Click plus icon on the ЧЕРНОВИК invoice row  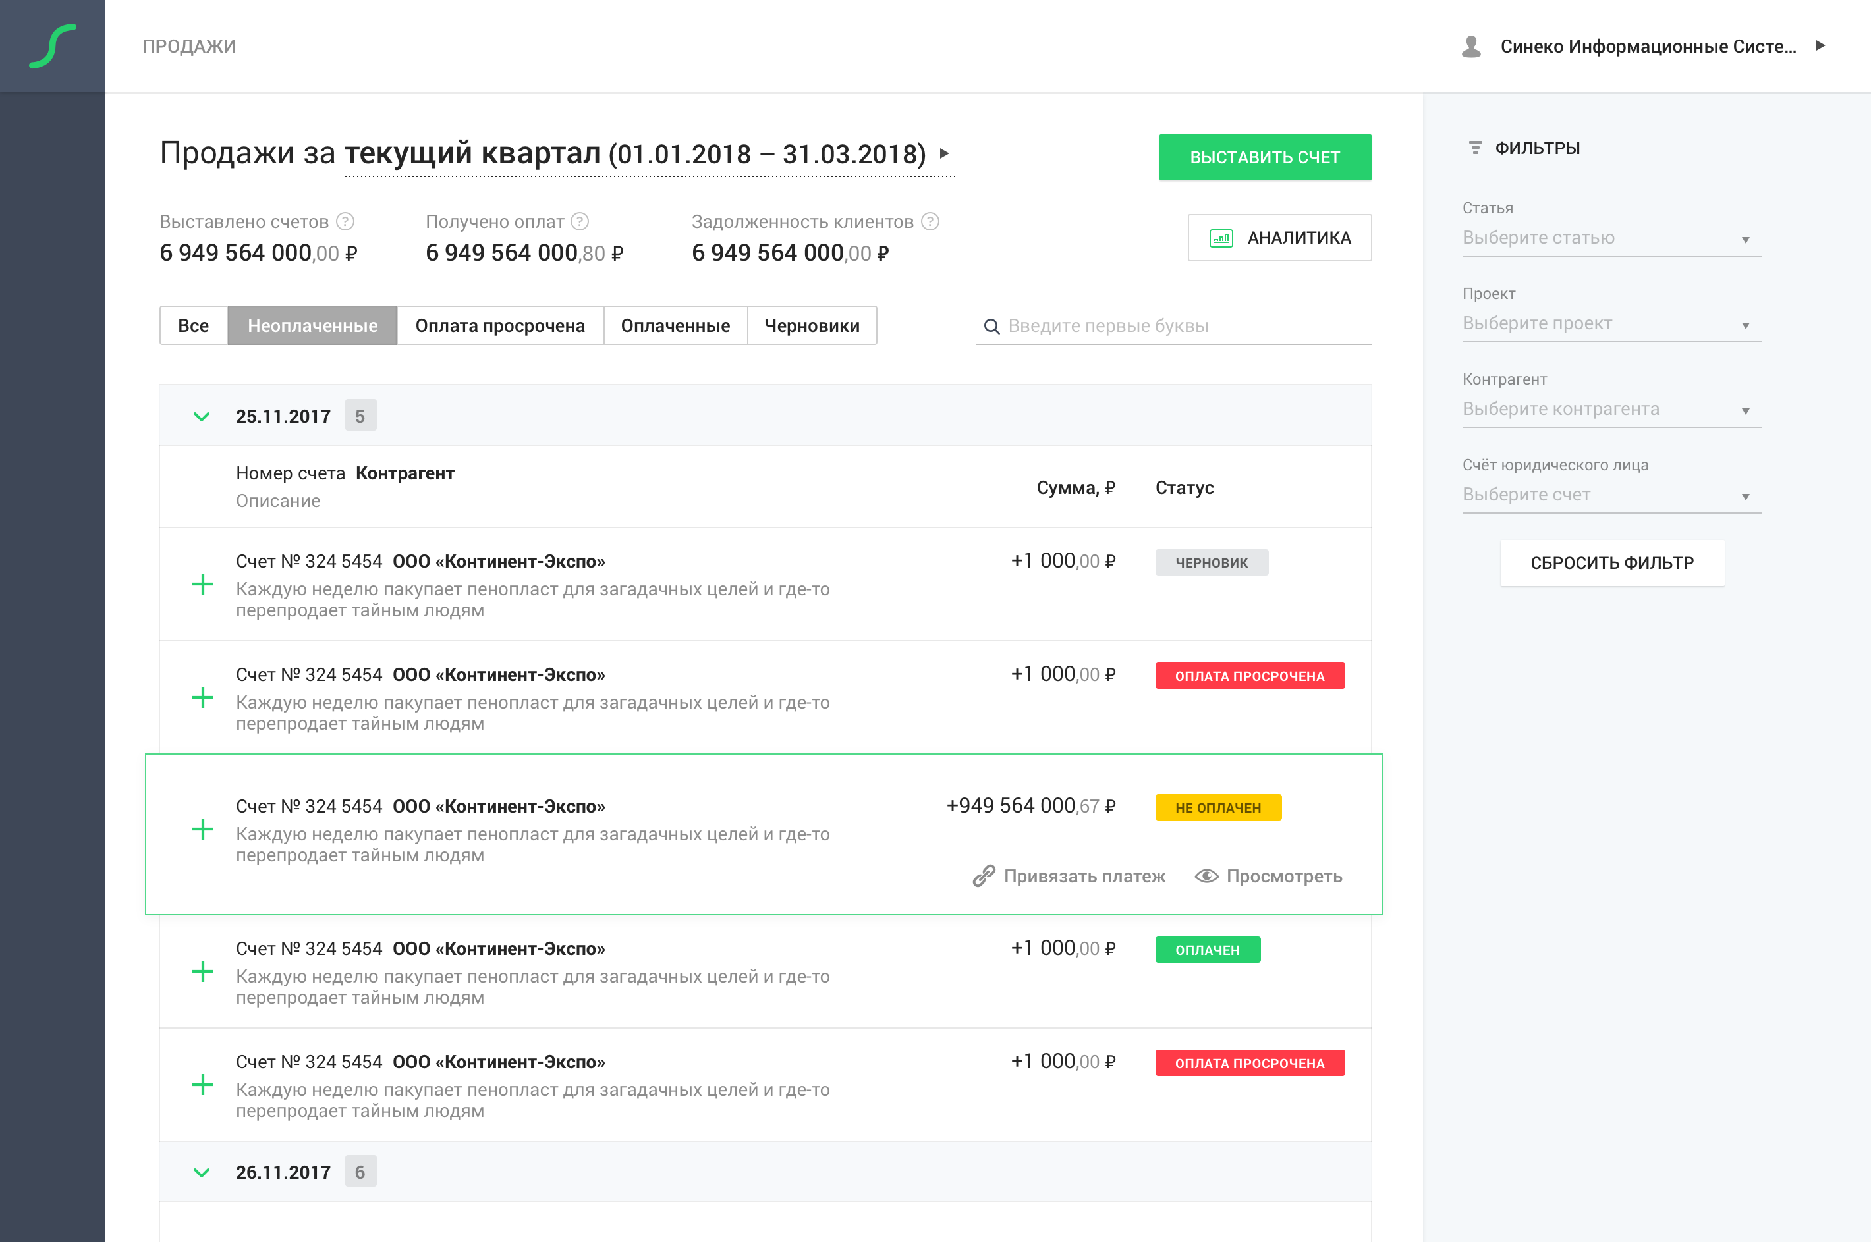coord(203,585)
